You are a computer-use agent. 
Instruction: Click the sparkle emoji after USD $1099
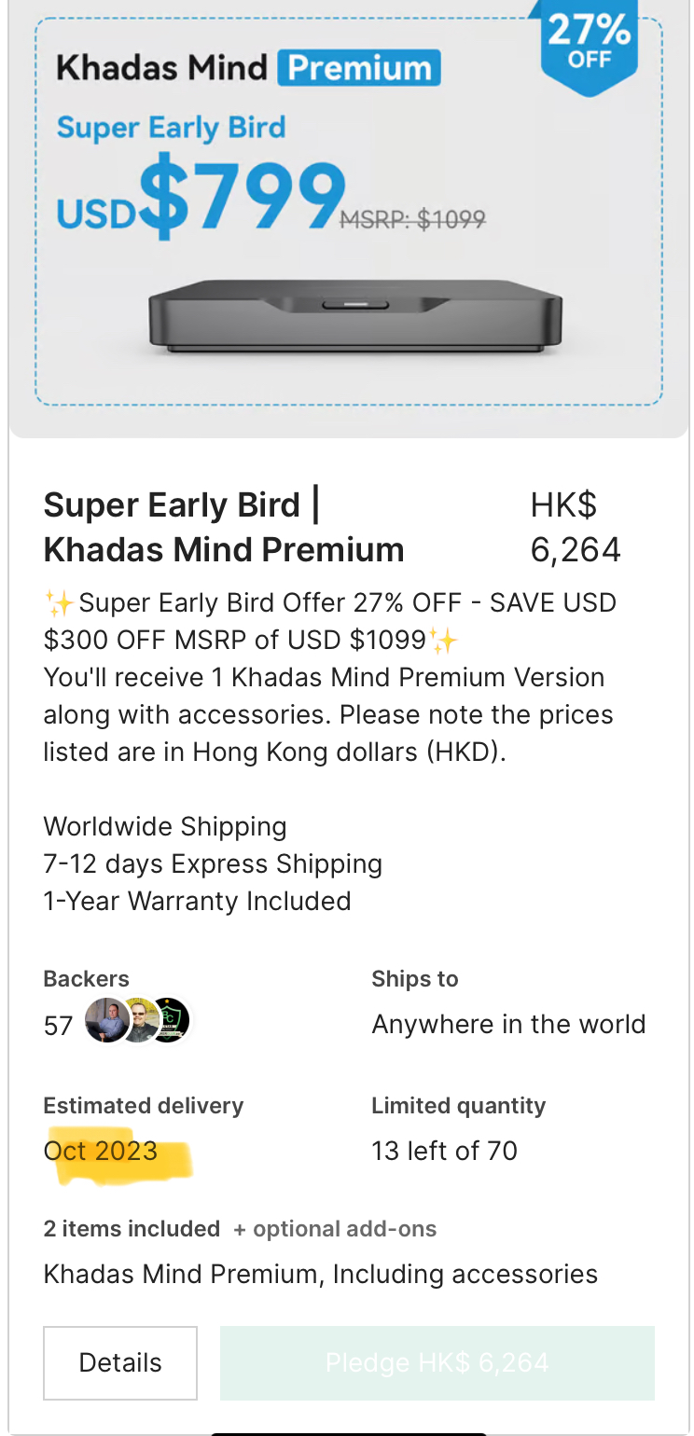pos(444,641)
